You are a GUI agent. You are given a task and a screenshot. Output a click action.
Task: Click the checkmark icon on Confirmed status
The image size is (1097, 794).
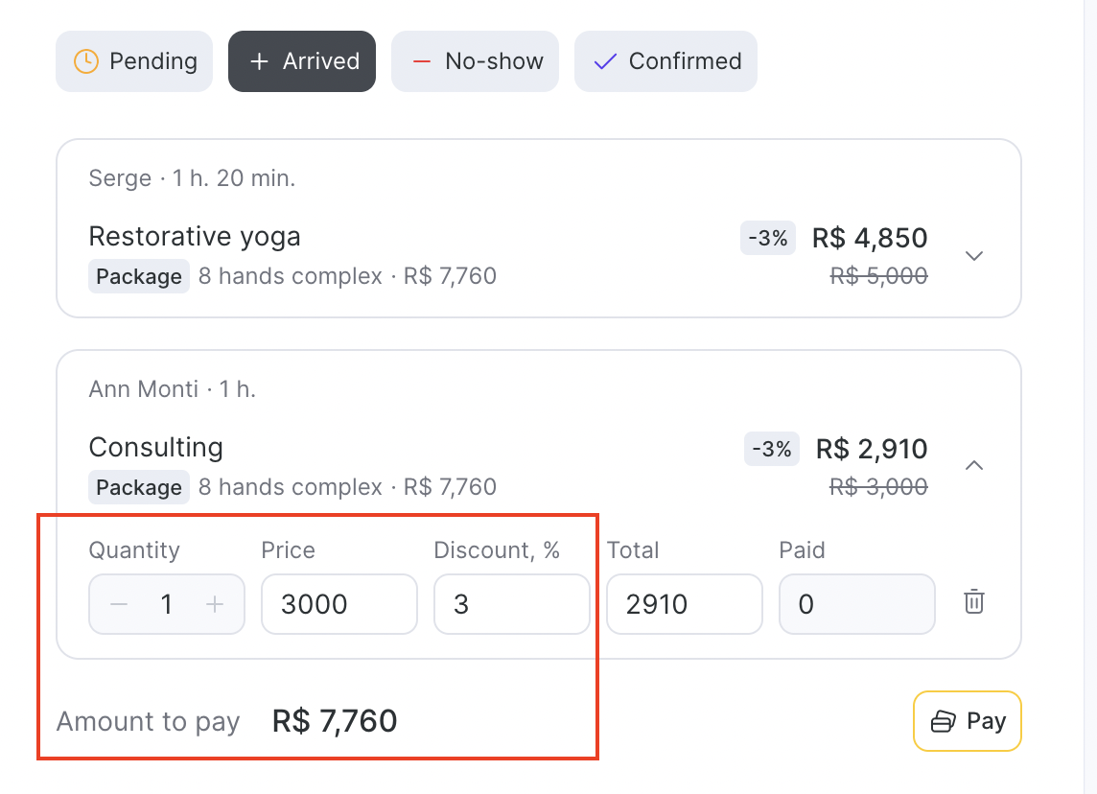tap(604, 61)
